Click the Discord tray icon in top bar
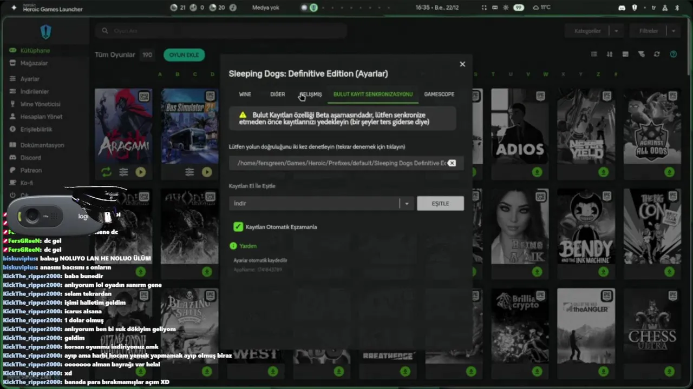Image resolution: width=693 pixels, height=389 pixels. (621, 8)
